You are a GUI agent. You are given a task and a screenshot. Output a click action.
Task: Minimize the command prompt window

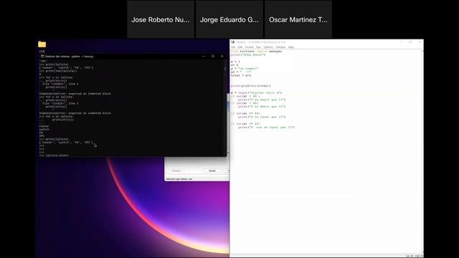click(x=204, y=56)
